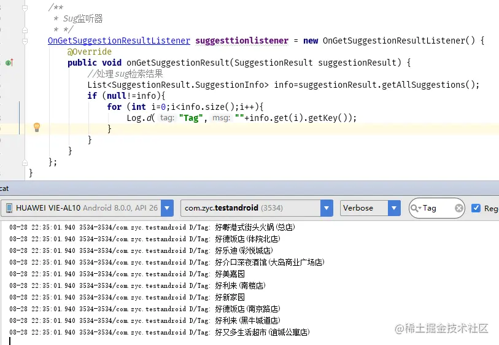Collapse the Javadoc comment fold marker at /**
Image resolution: width=499 pixels, height=345 pixels.
click(25, 8)
